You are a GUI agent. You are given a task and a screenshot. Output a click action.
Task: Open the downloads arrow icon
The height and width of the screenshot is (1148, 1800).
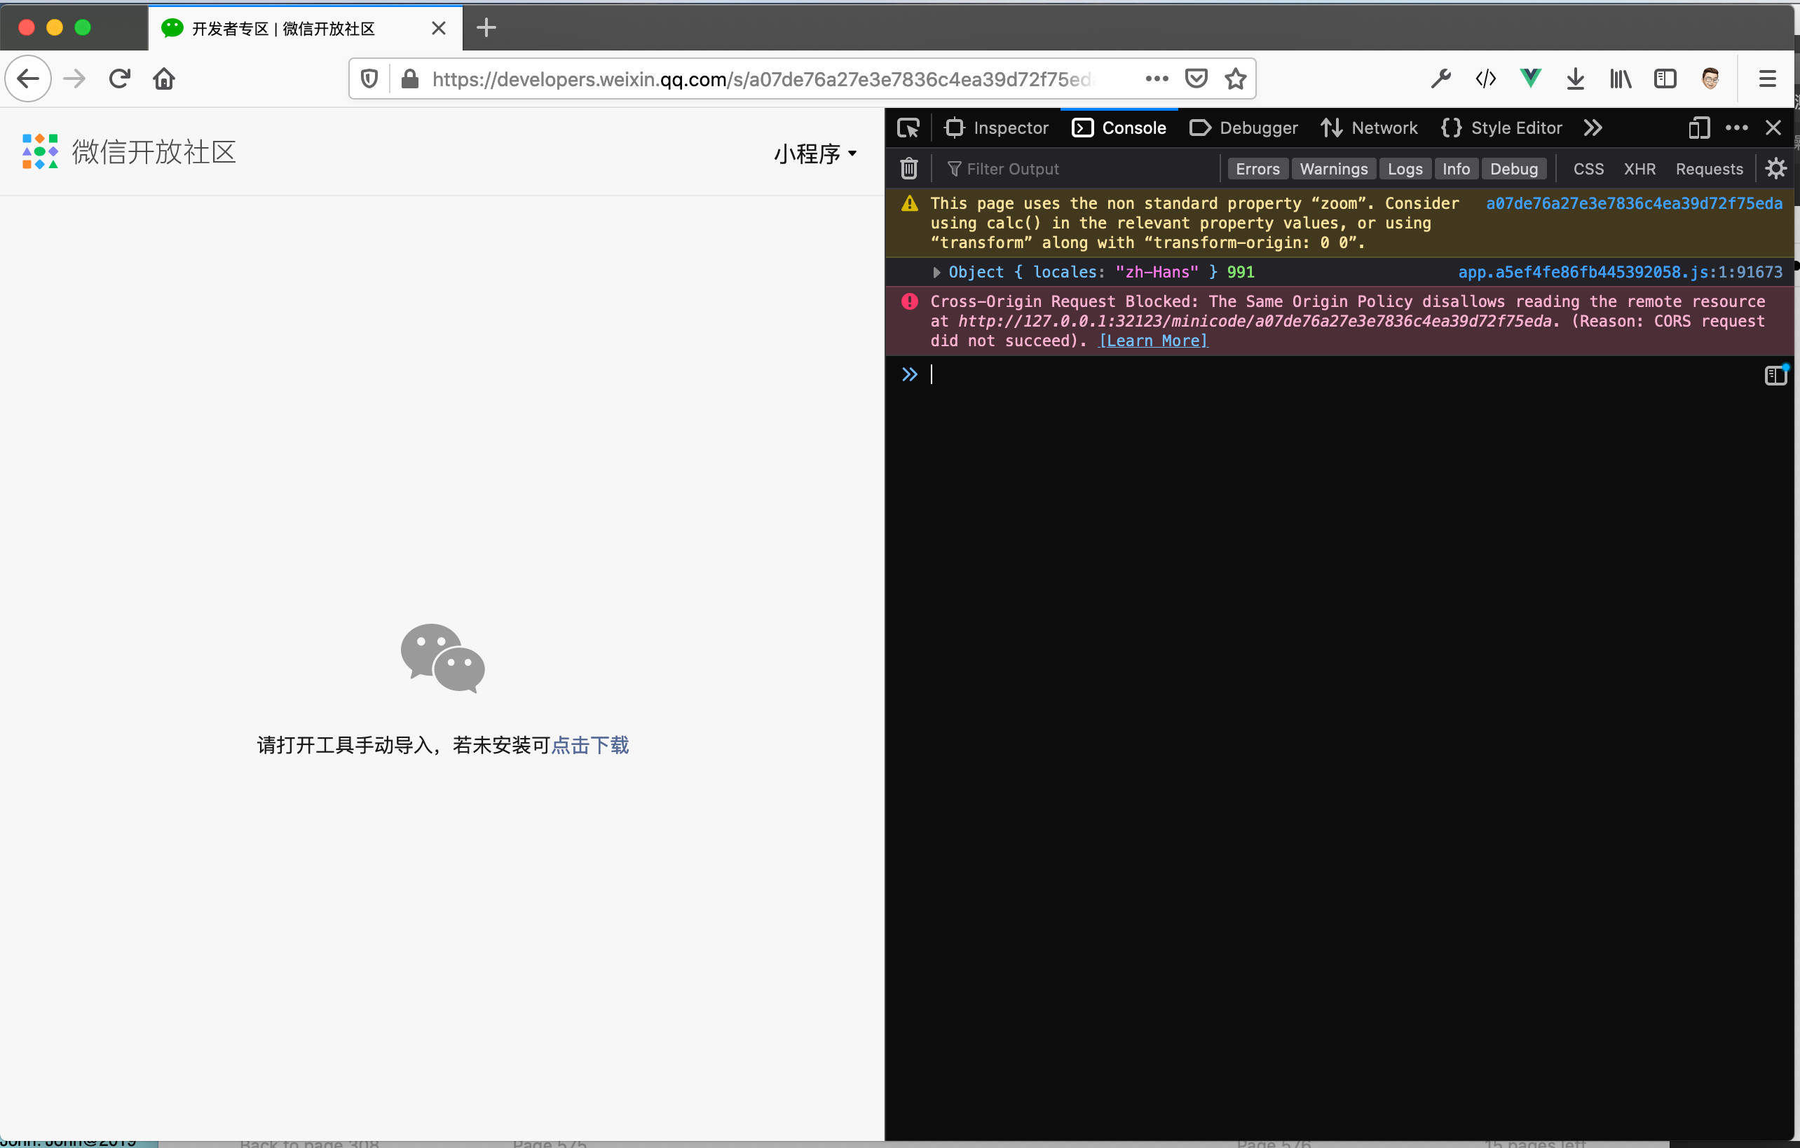[1575, 78]
